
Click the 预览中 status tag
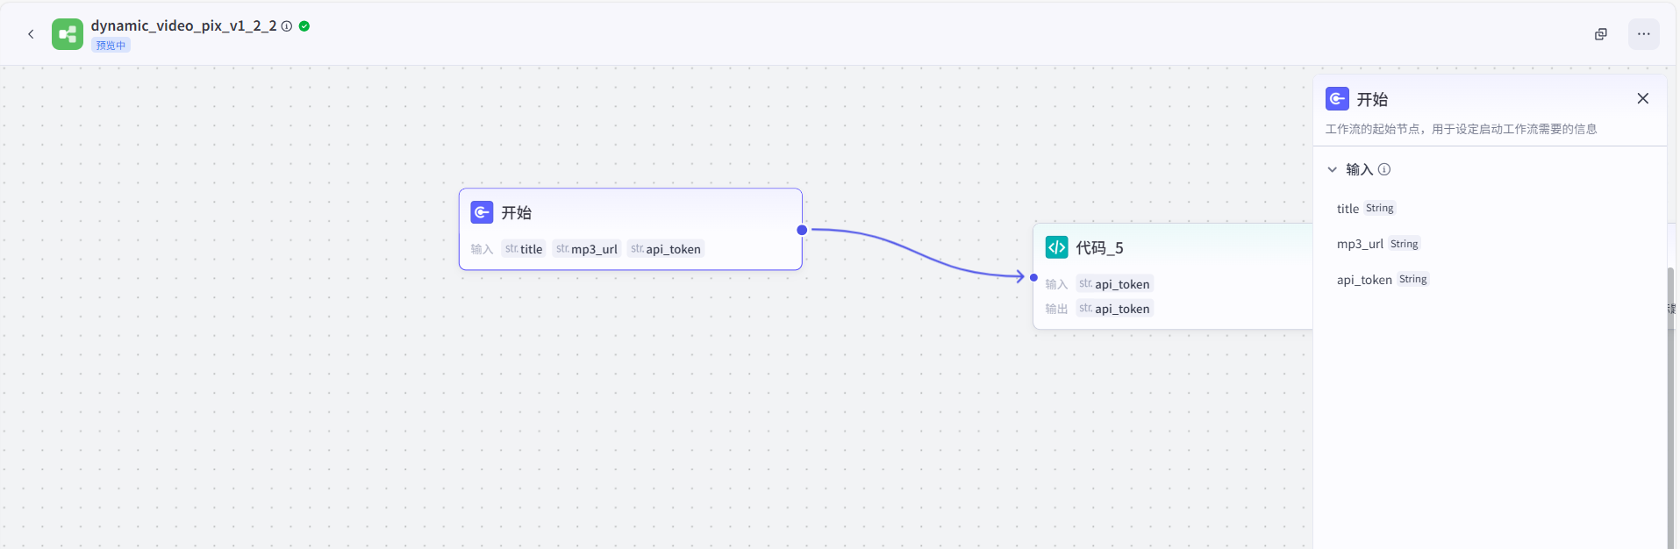tap(111, 46)
